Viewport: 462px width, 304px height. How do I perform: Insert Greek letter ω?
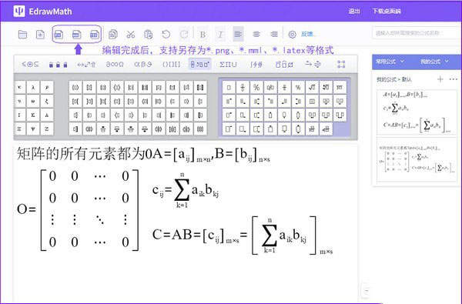(33, 101)
